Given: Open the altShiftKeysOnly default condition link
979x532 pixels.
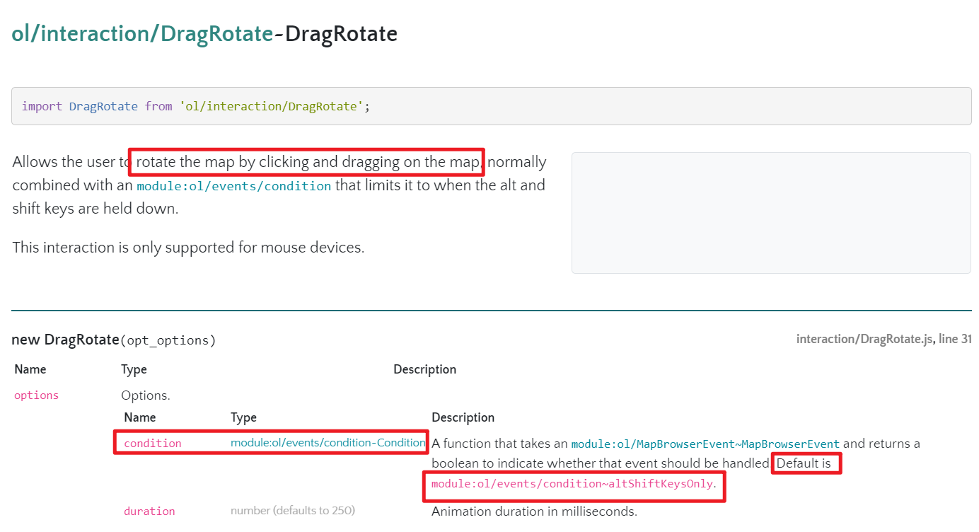Looking at the screenshot, I should 572,485.
